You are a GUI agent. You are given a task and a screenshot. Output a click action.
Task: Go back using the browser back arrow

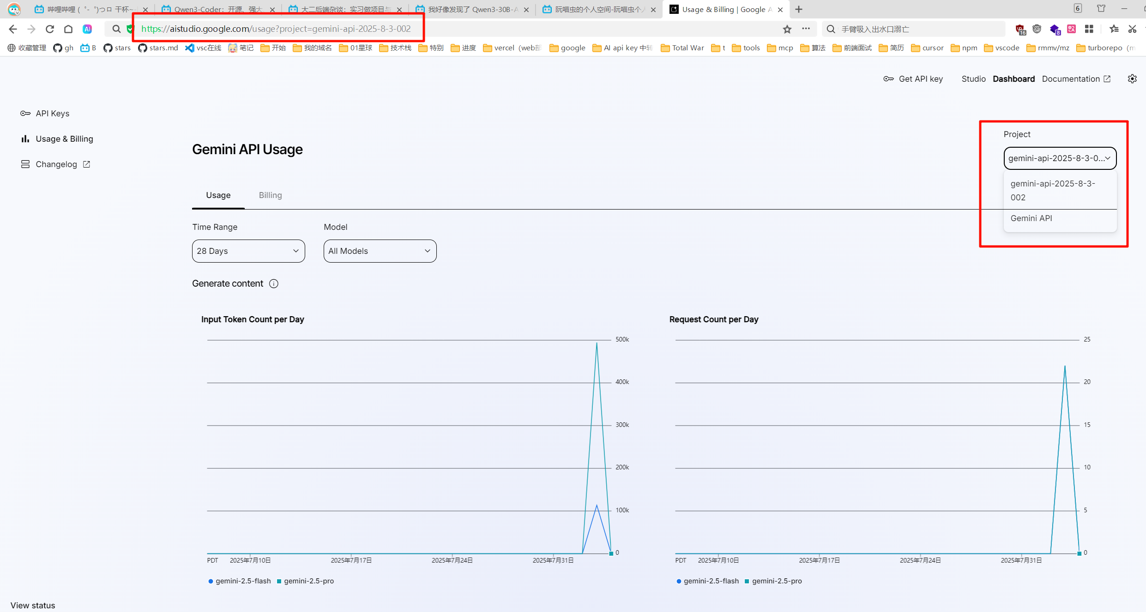12,29
